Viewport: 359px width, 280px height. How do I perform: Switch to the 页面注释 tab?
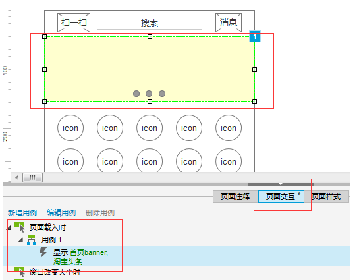235,196
